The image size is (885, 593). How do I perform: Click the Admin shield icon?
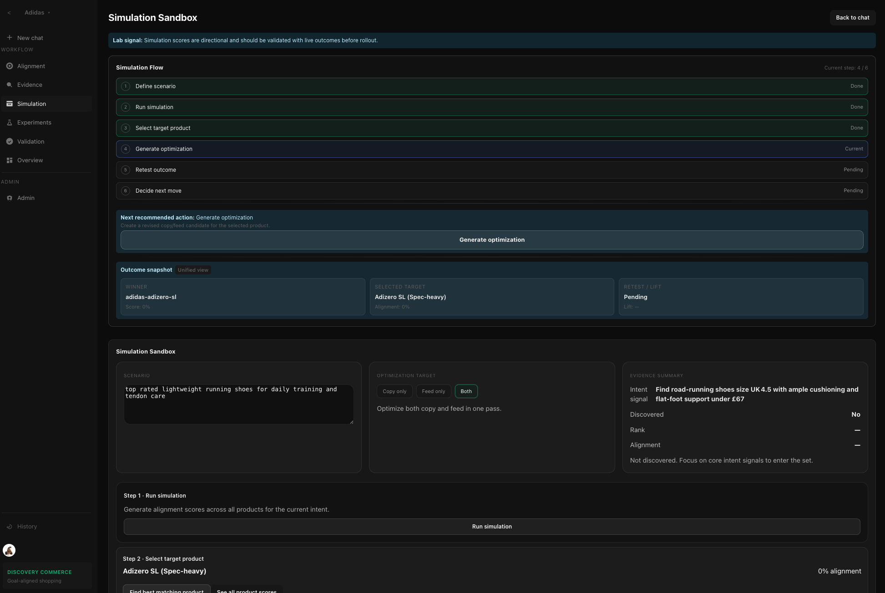coord(10,198)
